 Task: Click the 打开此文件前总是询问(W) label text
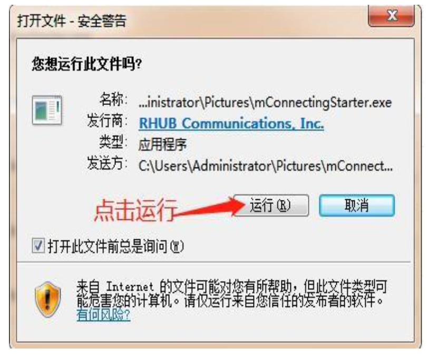[x=116, y=246]
